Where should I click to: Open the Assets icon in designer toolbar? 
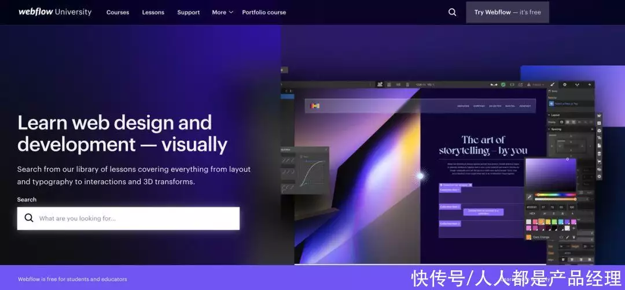click(599, 169)
